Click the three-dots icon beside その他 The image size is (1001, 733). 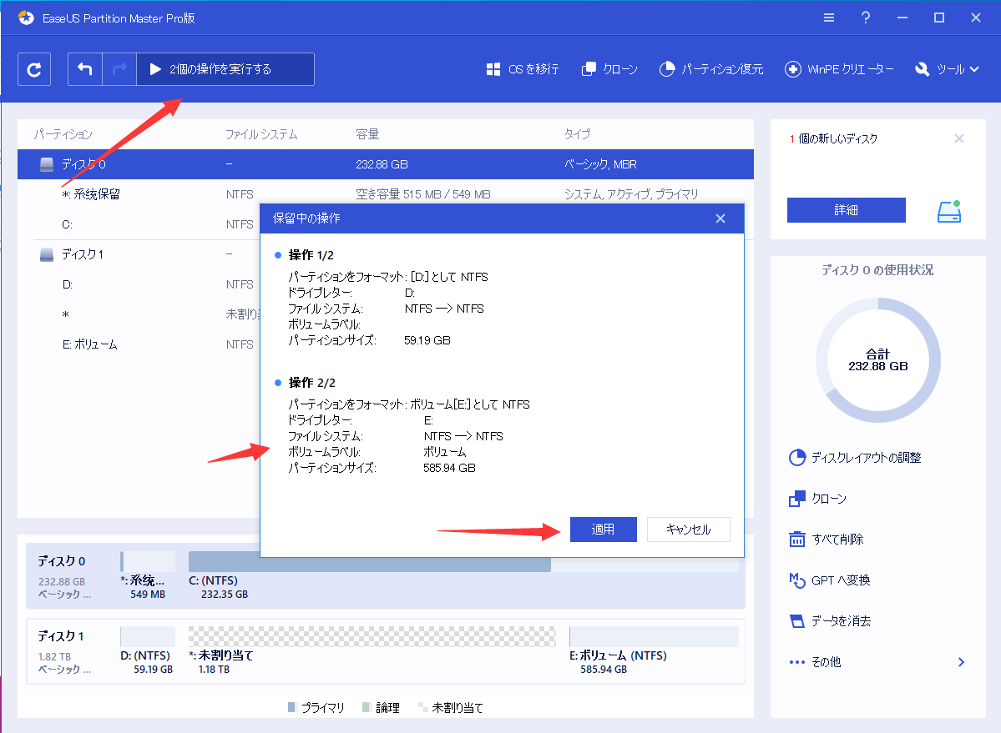click(x=796, y=662)
